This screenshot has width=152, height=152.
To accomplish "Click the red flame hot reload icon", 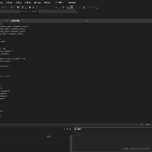I will pyautogui.click(x=12, y=7).
